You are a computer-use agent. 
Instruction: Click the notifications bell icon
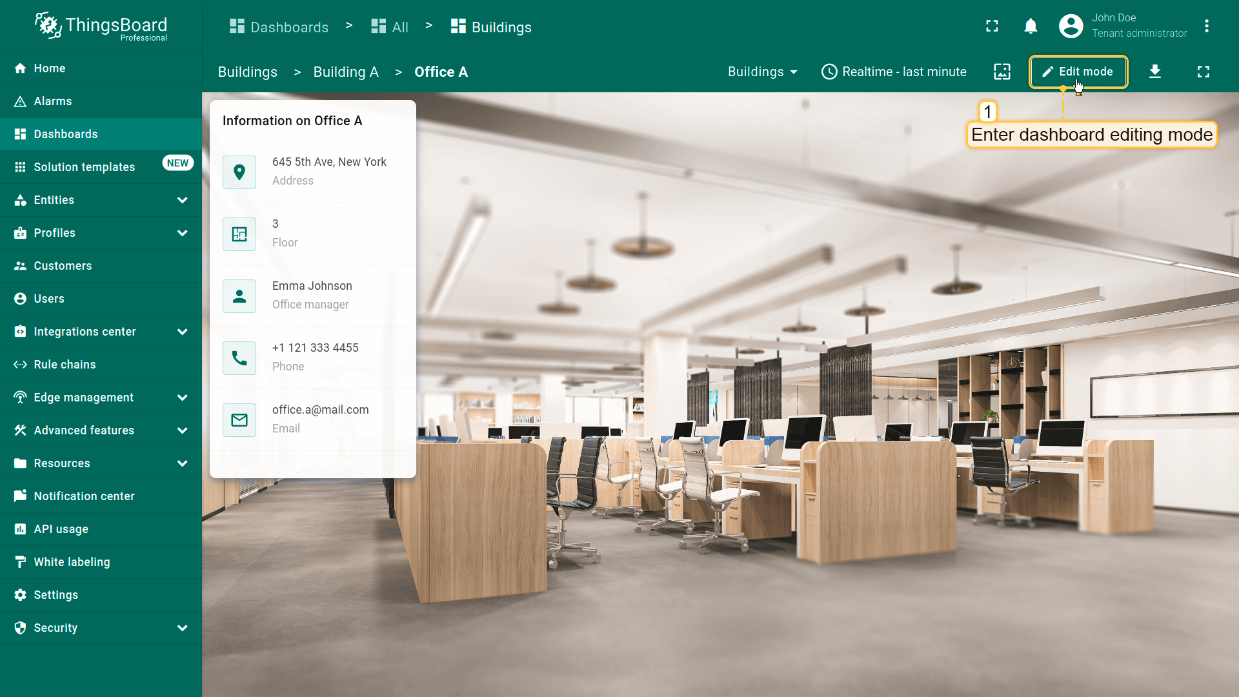1031,26
